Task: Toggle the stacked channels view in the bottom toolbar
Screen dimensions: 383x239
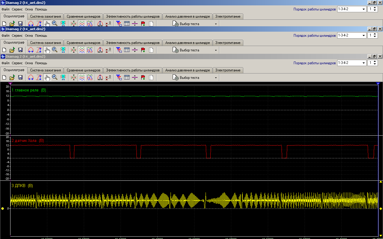Action: [82, 78]
